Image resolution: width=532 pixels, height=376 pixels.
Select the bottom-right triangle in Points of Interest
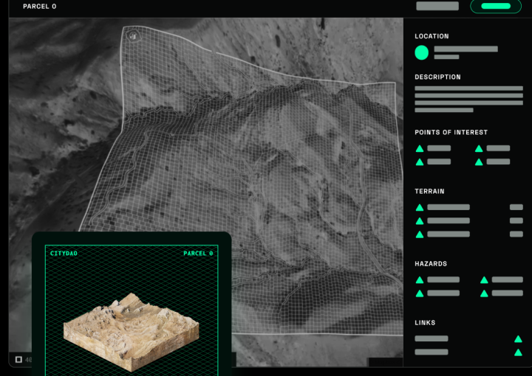[479, 161]
